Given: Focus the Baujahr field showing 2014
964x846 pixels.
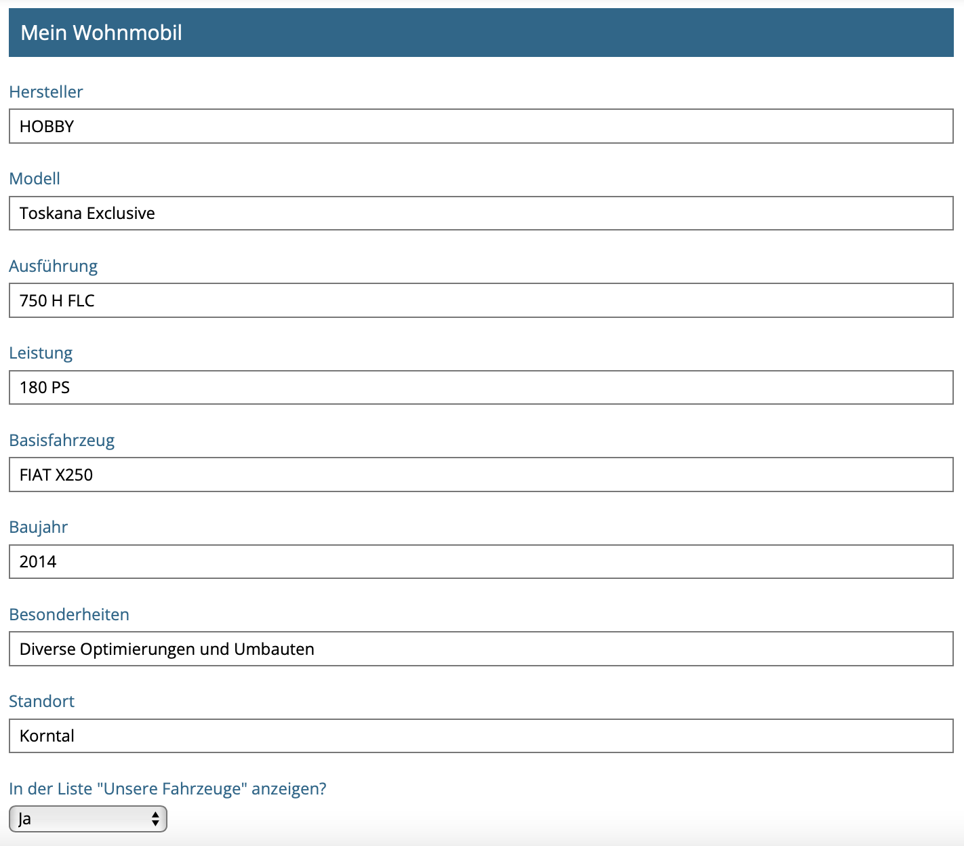Looking at the screenshot, I should click(x=481, y=562).
